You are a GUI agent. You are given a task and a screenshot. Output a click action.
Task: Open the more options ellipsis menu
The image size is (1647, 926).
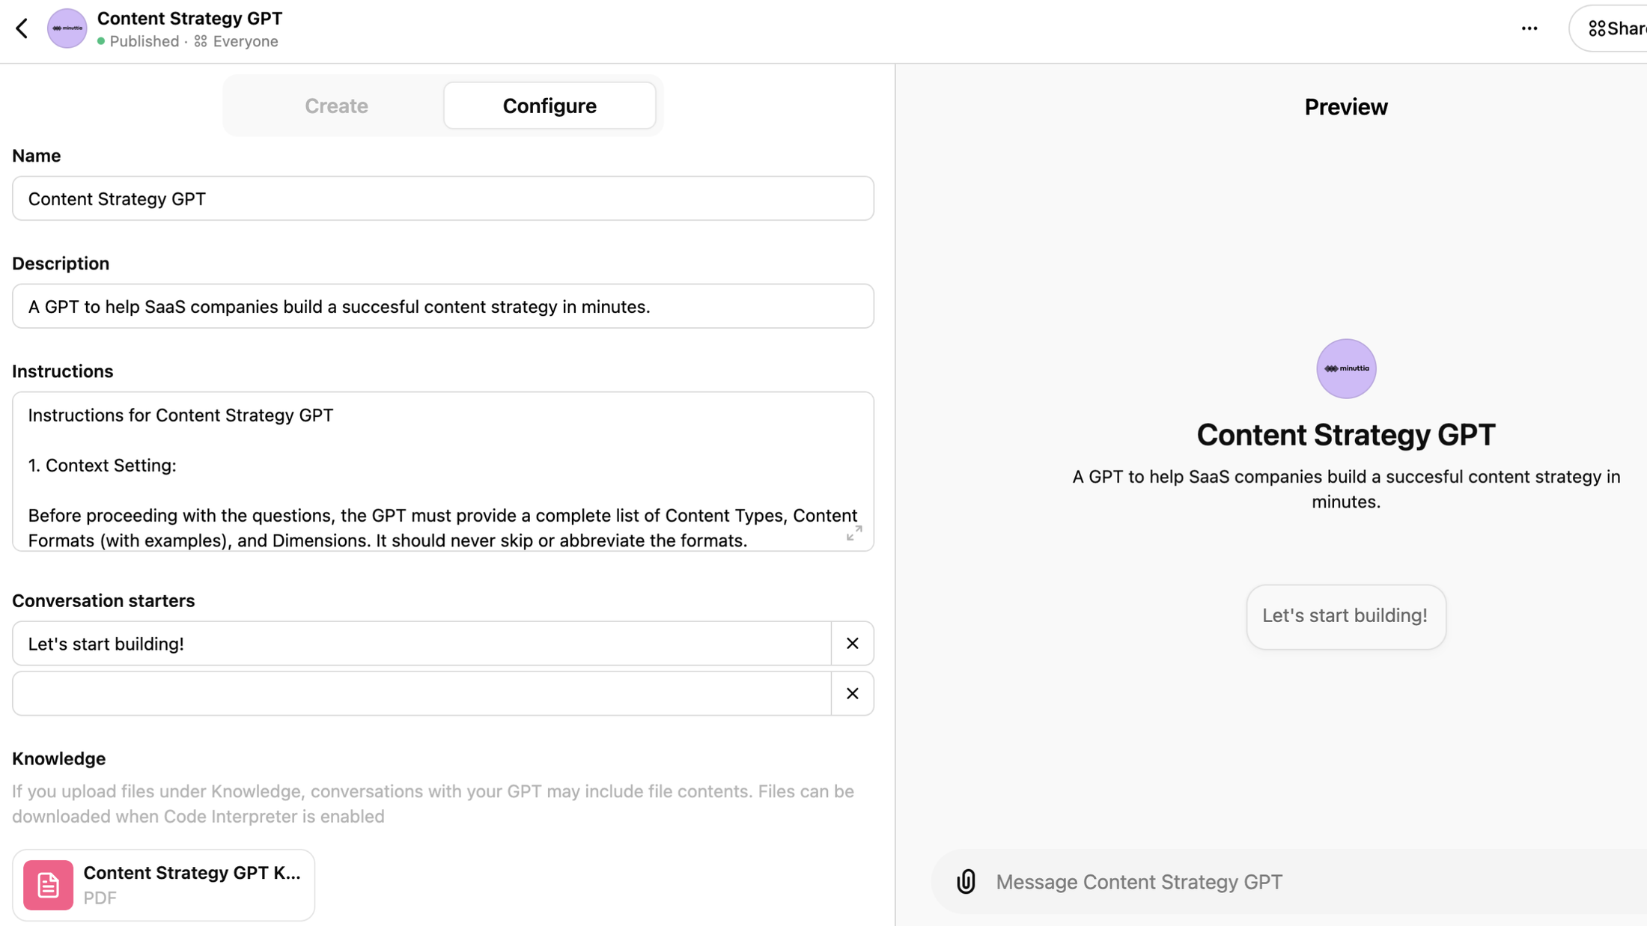(x=1529, y=28)
